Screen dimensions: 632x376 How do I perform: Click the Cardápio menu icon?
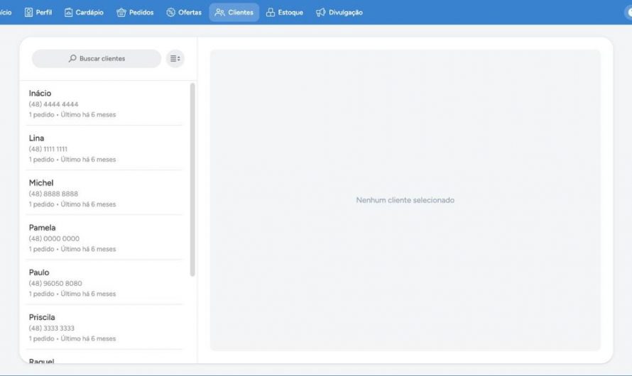pyautogui.click(x=68, y=13)
